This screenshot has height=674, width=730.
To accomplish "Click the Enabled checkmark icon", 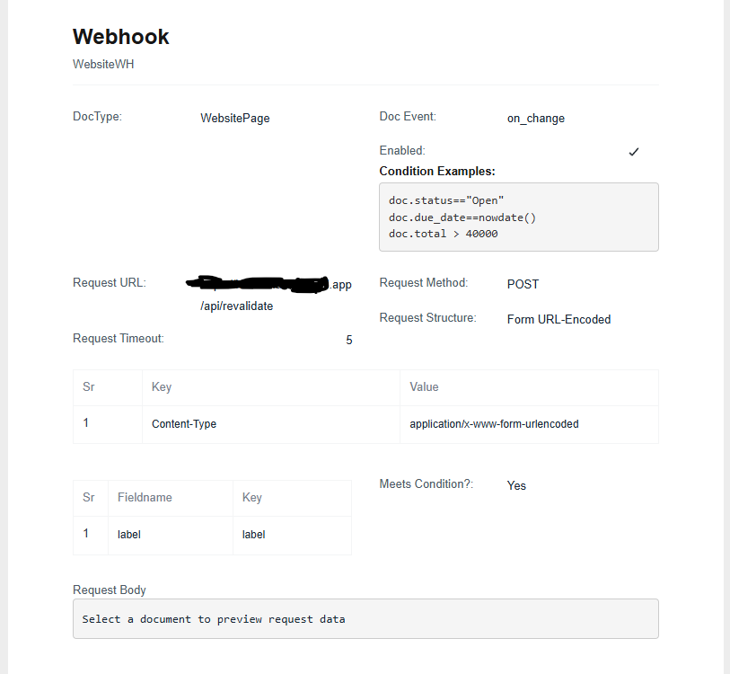I will coord(634,152).
